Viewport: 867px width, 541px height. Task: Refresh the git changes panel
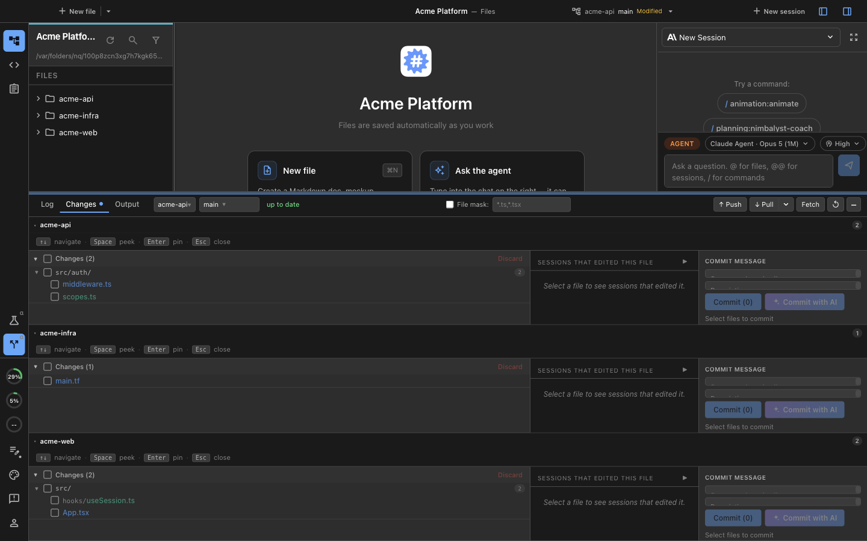[x=836, y=204]
